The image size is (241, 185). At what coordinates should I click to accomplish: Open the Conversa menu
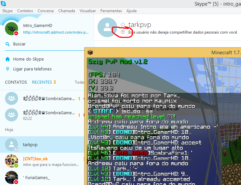45,11
